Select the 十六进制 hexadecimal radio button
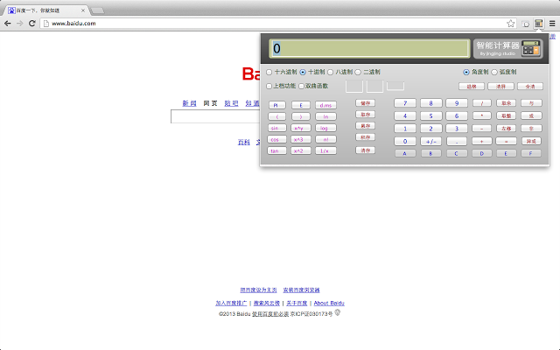Screen dimensions: 560x350 click(269, 72)
